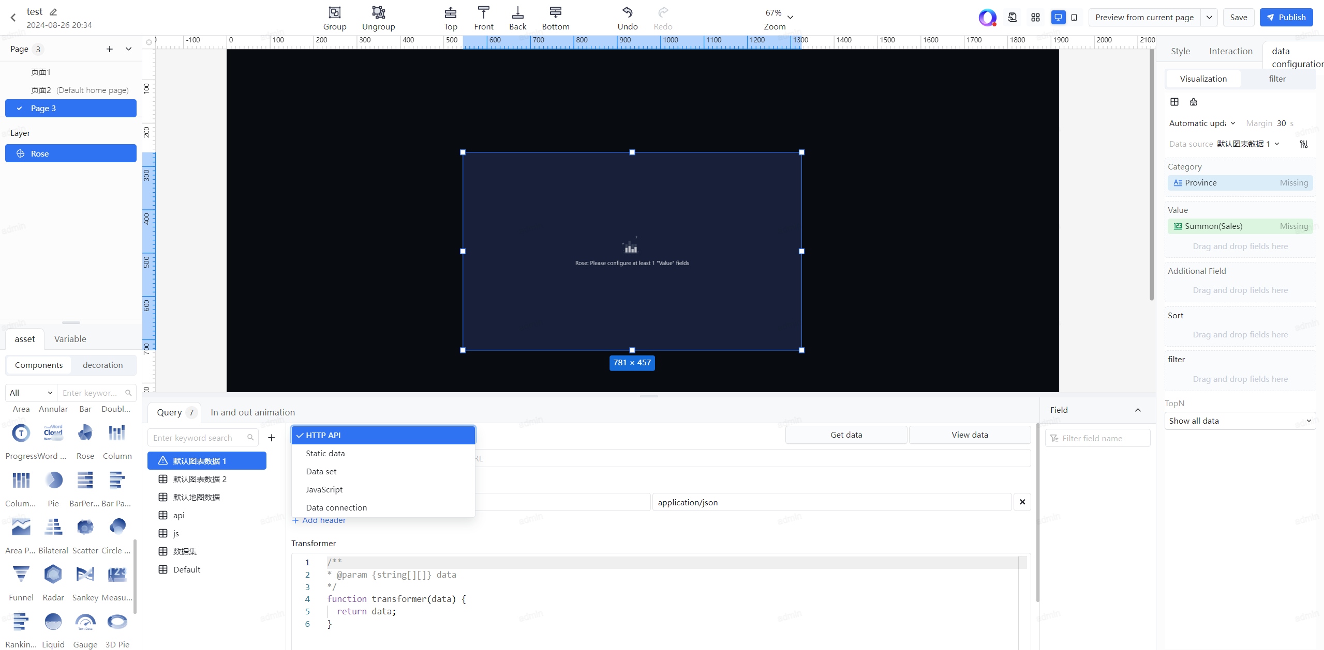Open data source settings sliders icon
The width and height of the screenshot is (1324, 650).
pyautogui.click(x=1303, y=144)
